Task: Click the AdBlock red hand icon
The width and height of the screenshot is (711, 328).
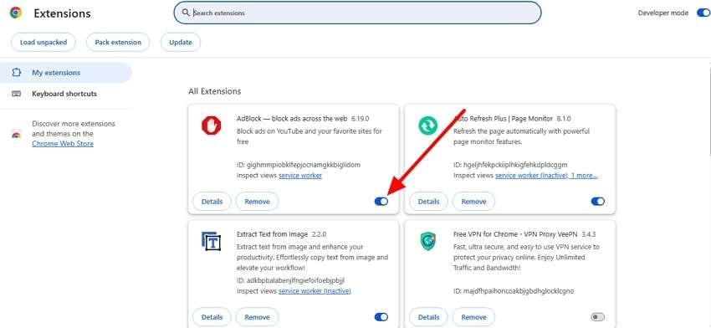Action: coord(211,125)
